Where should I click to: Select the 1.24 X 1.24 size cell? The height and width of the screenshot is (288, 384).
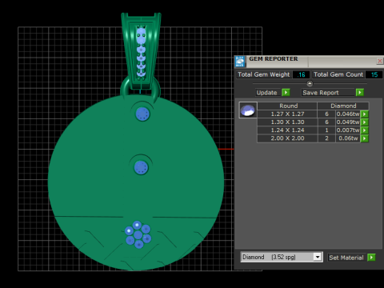[287, 130]
